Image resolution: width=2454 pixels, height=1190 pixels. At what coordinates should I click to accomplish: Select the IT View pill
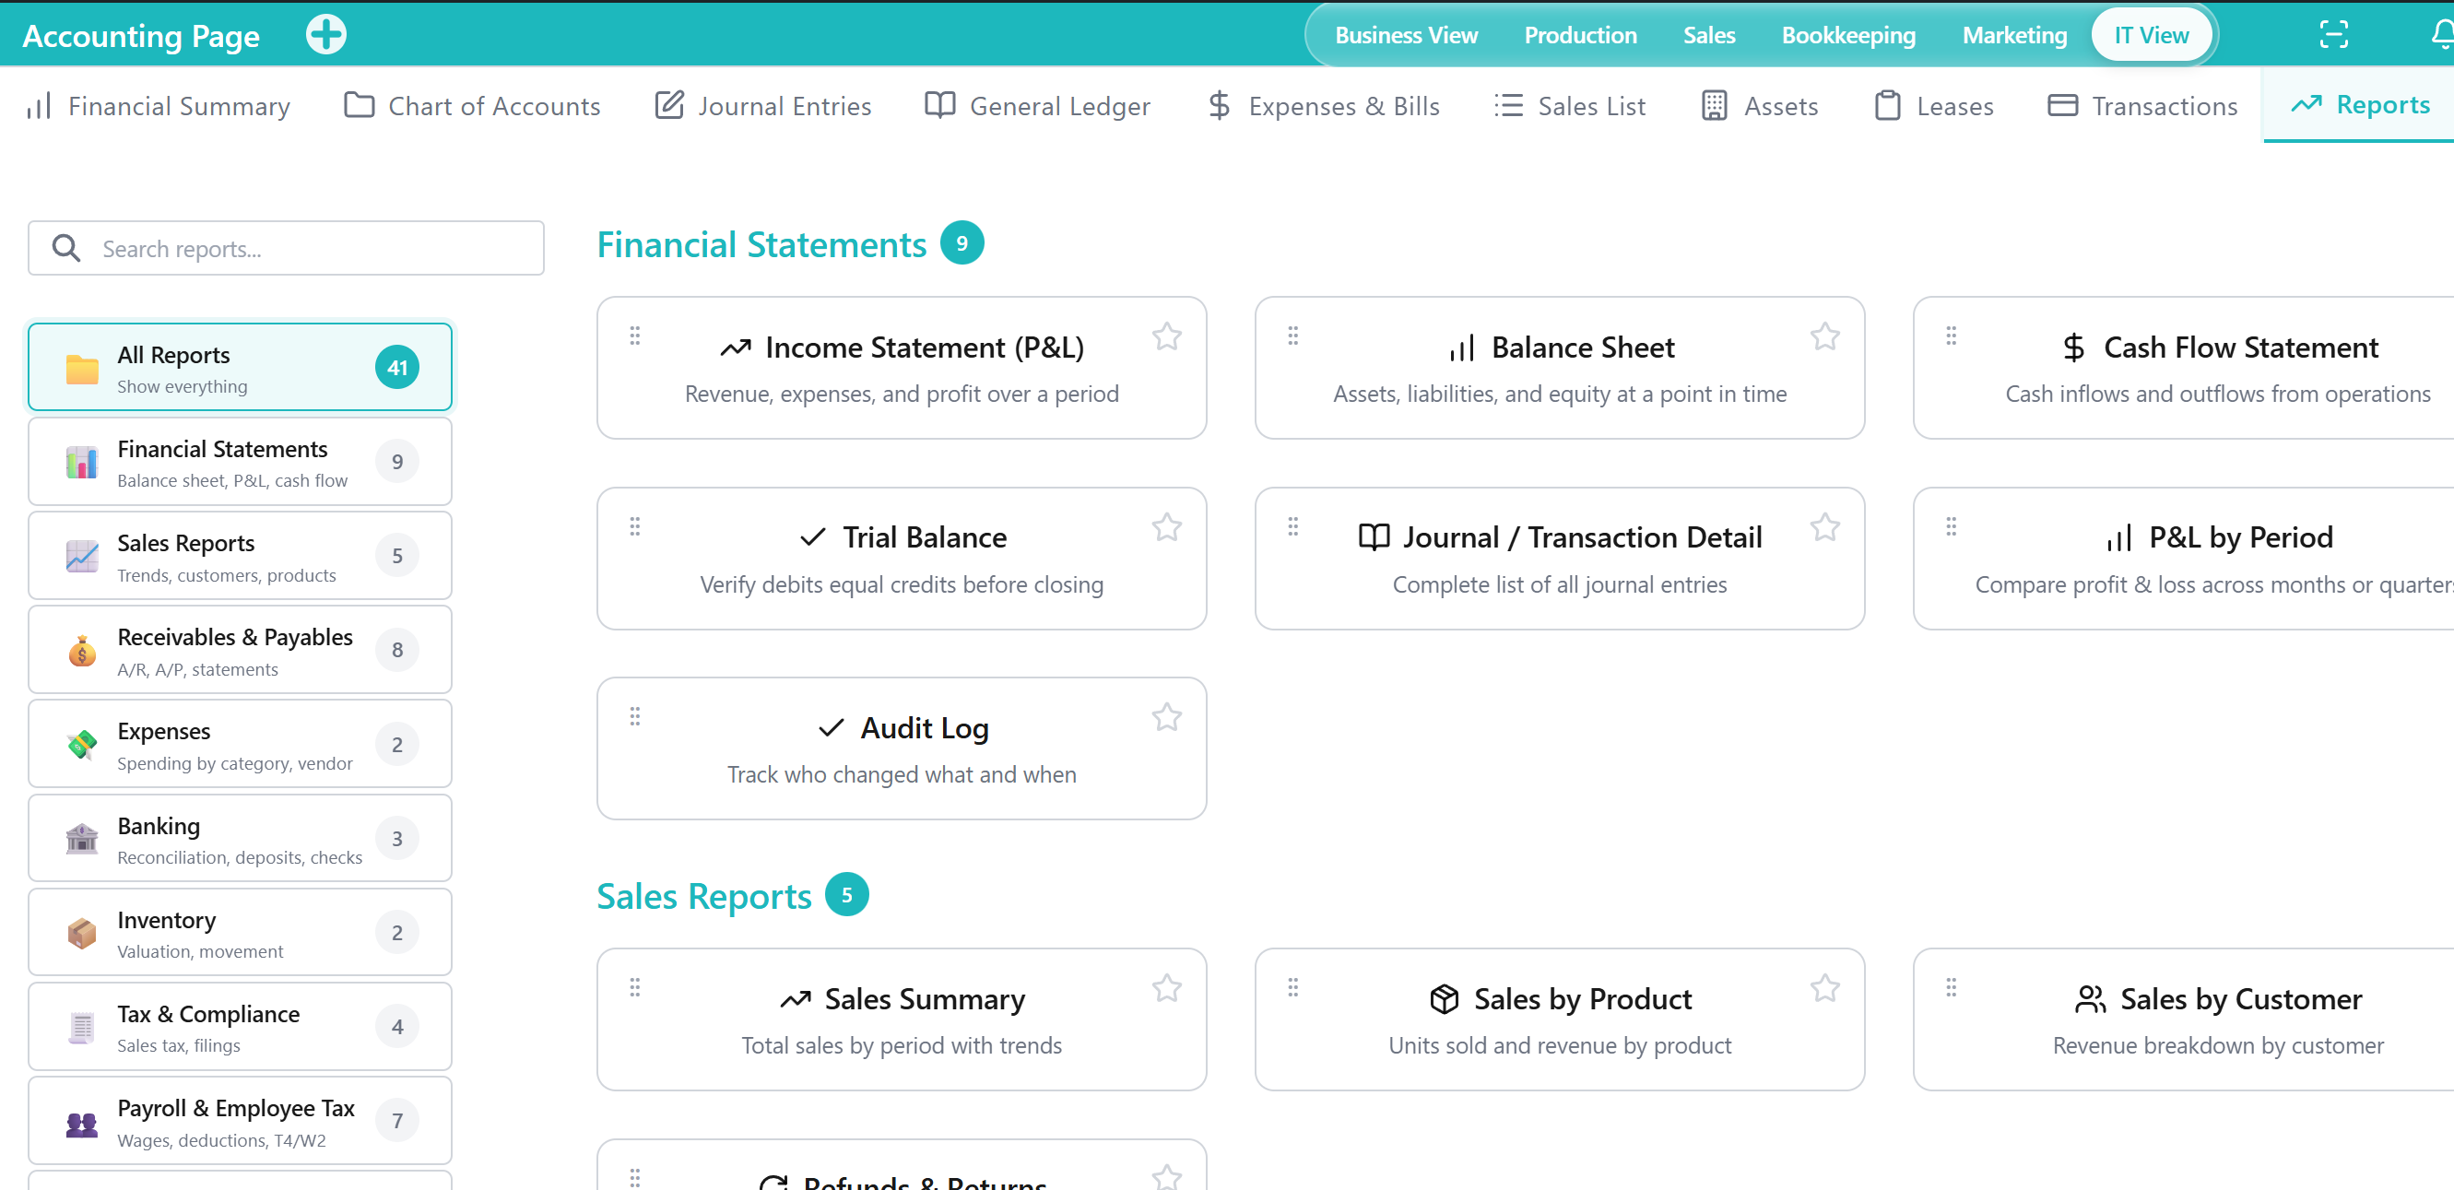coord(2150,35)
